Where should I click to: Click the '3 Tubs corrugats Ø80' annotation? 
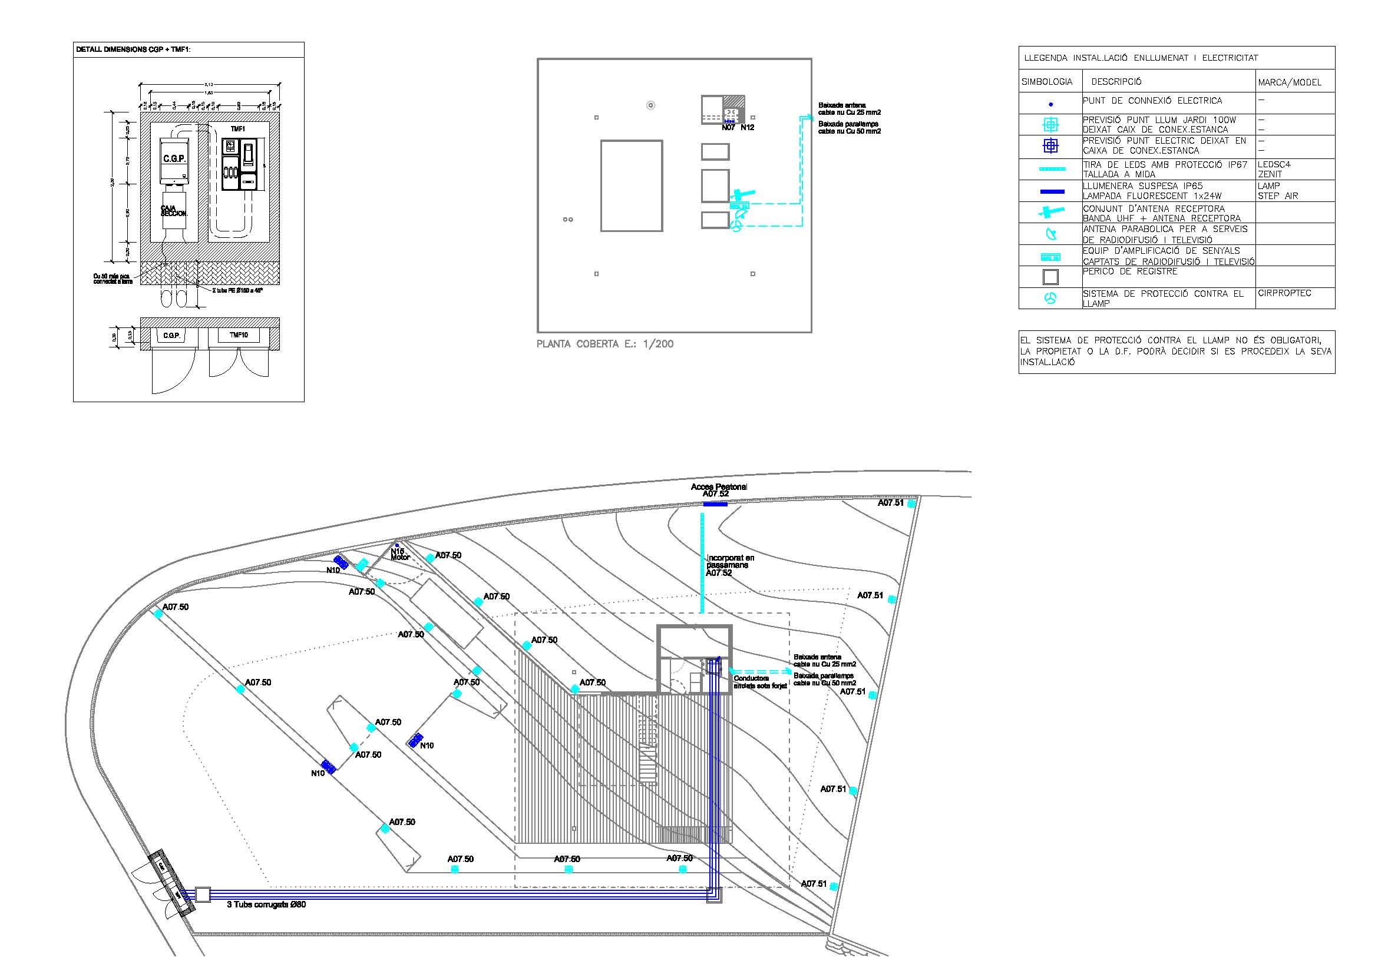tap(266, 905)
